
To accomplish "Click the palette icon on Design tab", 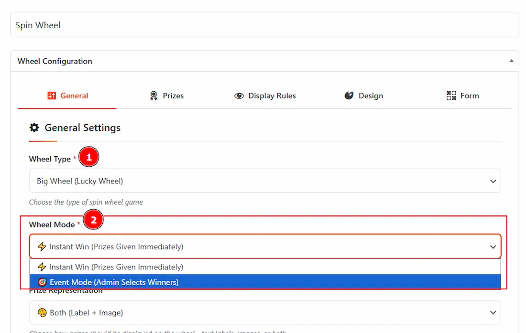I will pos(349,96).
